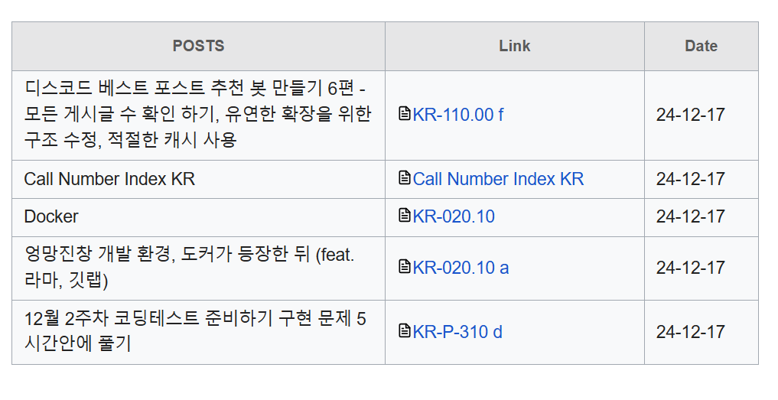
Task: Select the Docker post title cell
Action: [198, 217]
